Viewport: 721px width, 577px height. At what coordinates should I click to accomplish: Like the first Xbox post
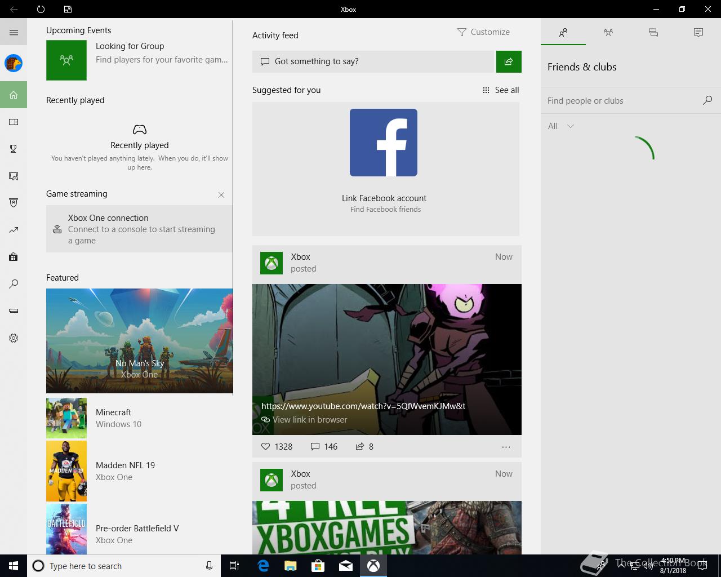[x=266, y=446]
